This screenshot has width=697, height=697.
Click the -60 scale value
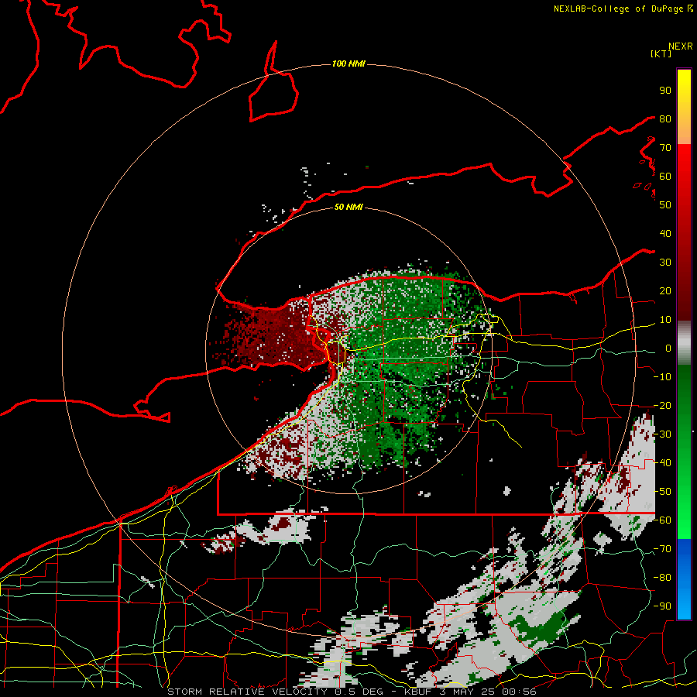pyautogui.click(x=662, y=520)
